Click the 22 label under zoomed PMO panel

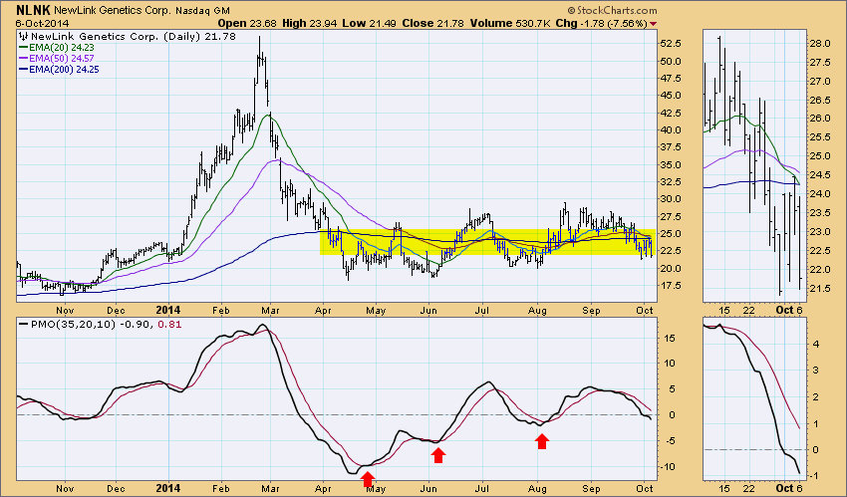click(x=748, y=488)
